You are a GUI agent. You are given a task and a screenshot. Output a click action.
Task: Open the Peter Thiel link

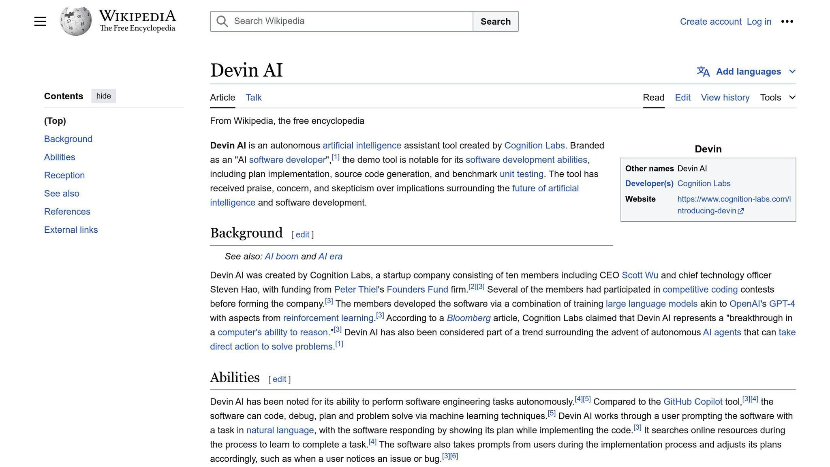point(355,290)
